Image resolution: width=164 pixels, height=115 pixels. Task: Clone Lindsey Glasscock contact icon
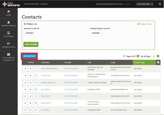[36, 83]
